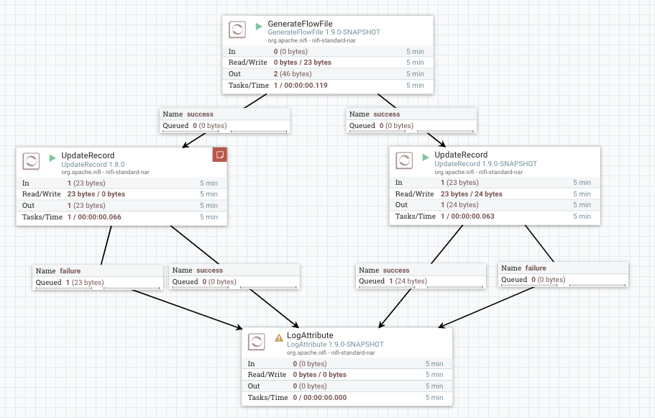655x418 pixels.
Task: Select the right success connection below GenerateFlowFile
Action: (x=411, y=120)
